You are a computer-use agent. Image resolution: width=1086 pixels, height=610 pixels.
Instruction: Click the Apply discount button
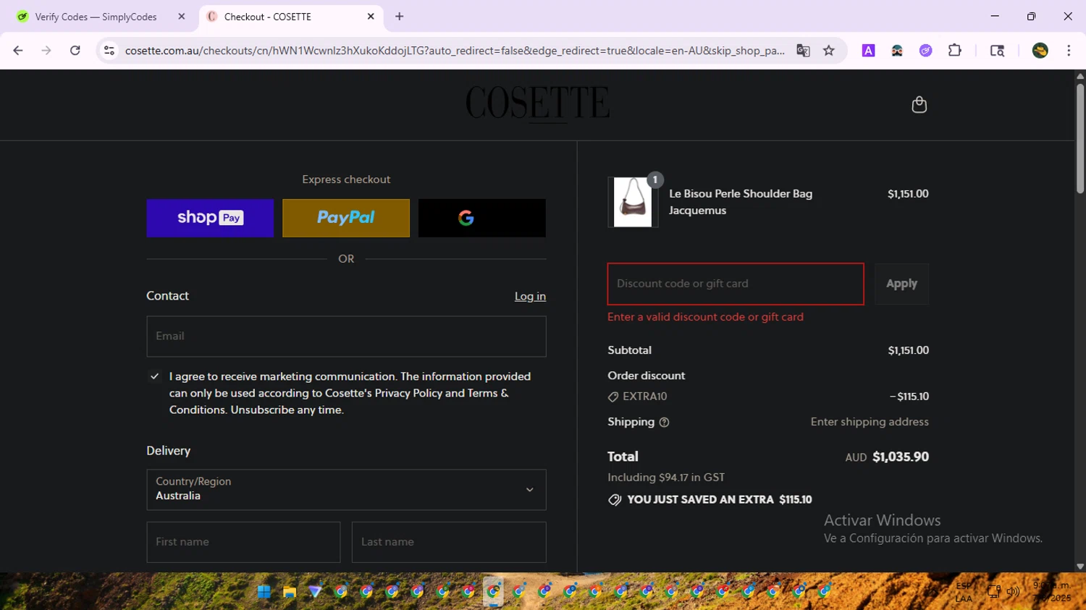pos(901,284)
